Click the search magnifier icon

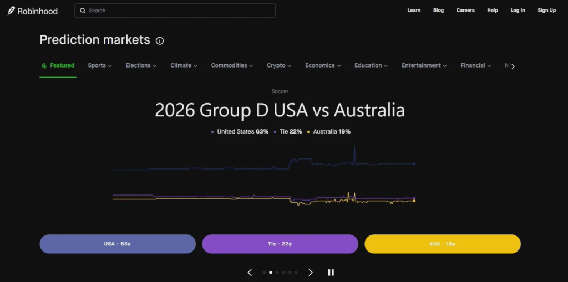(83, 11)
